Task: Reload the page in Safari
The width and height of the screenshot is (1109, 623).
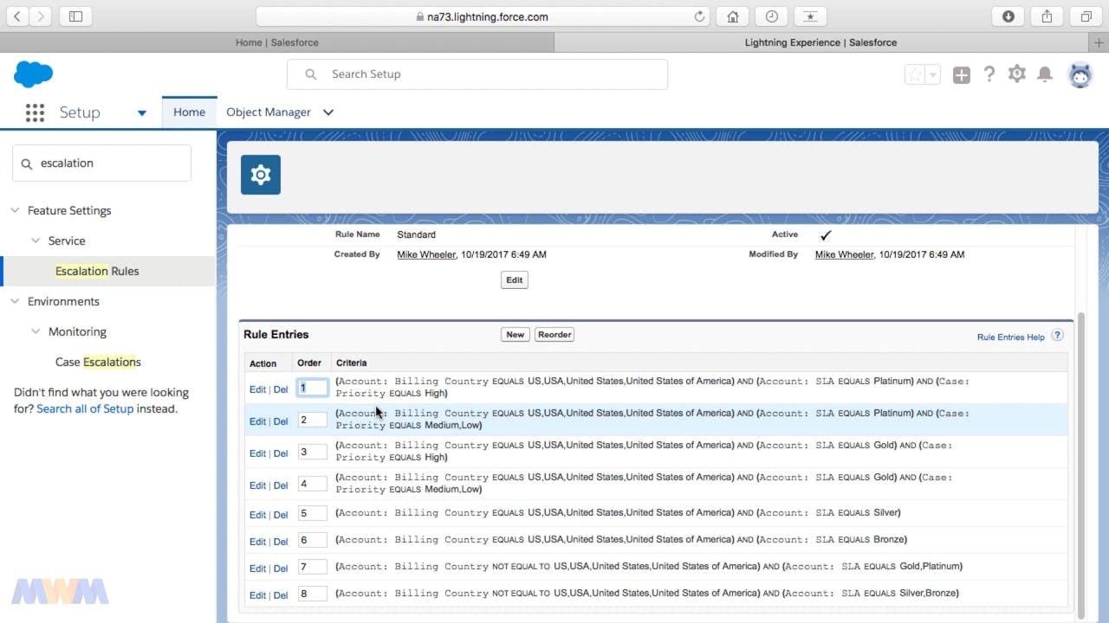Action: [x=699, y=16]
